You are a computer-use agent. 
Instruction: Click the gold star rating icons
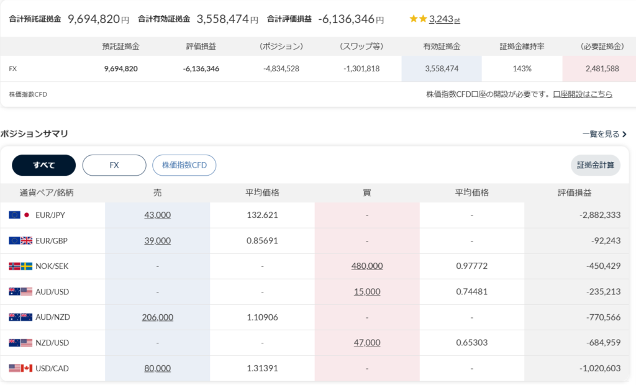tap(417, 19)
